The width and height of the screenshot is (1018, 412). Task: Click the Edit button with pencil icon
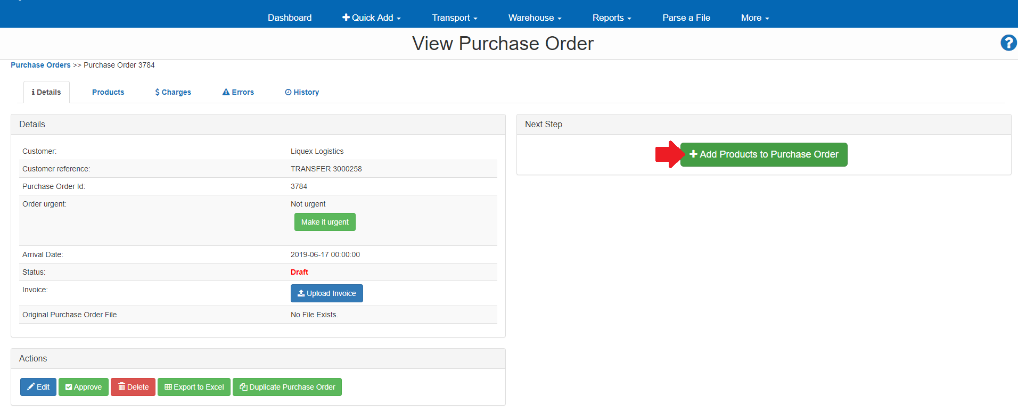tap(38, 387)
